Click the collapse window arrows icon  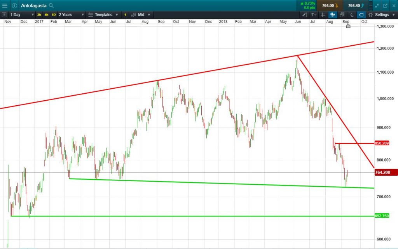pyautogui.click(x=377, y=5)
